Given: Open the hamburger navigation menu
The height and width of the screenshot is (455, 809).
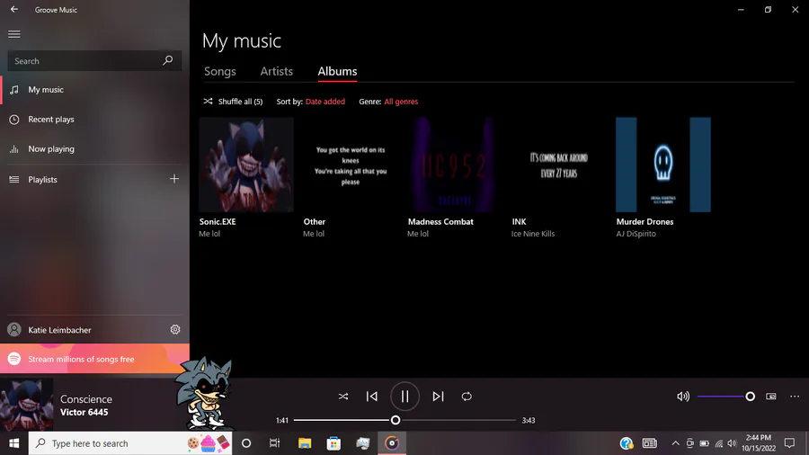Looking at the screenshot, I should click(14, 34).
